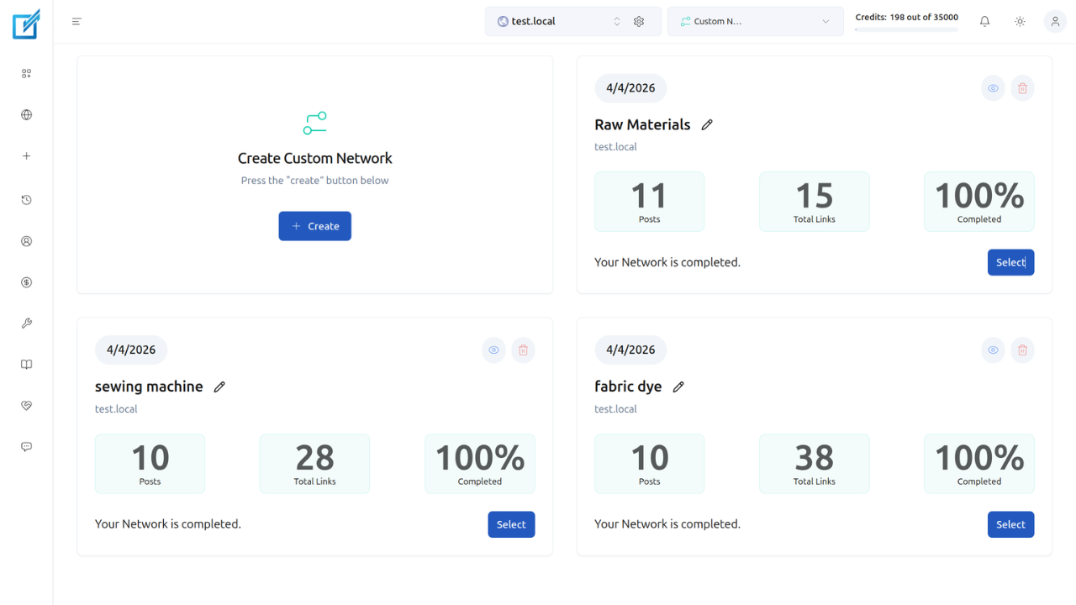Toggle the sidebar with hamburger menu
Viewport: 1076px width, 605px height.
tap(76, 21)
